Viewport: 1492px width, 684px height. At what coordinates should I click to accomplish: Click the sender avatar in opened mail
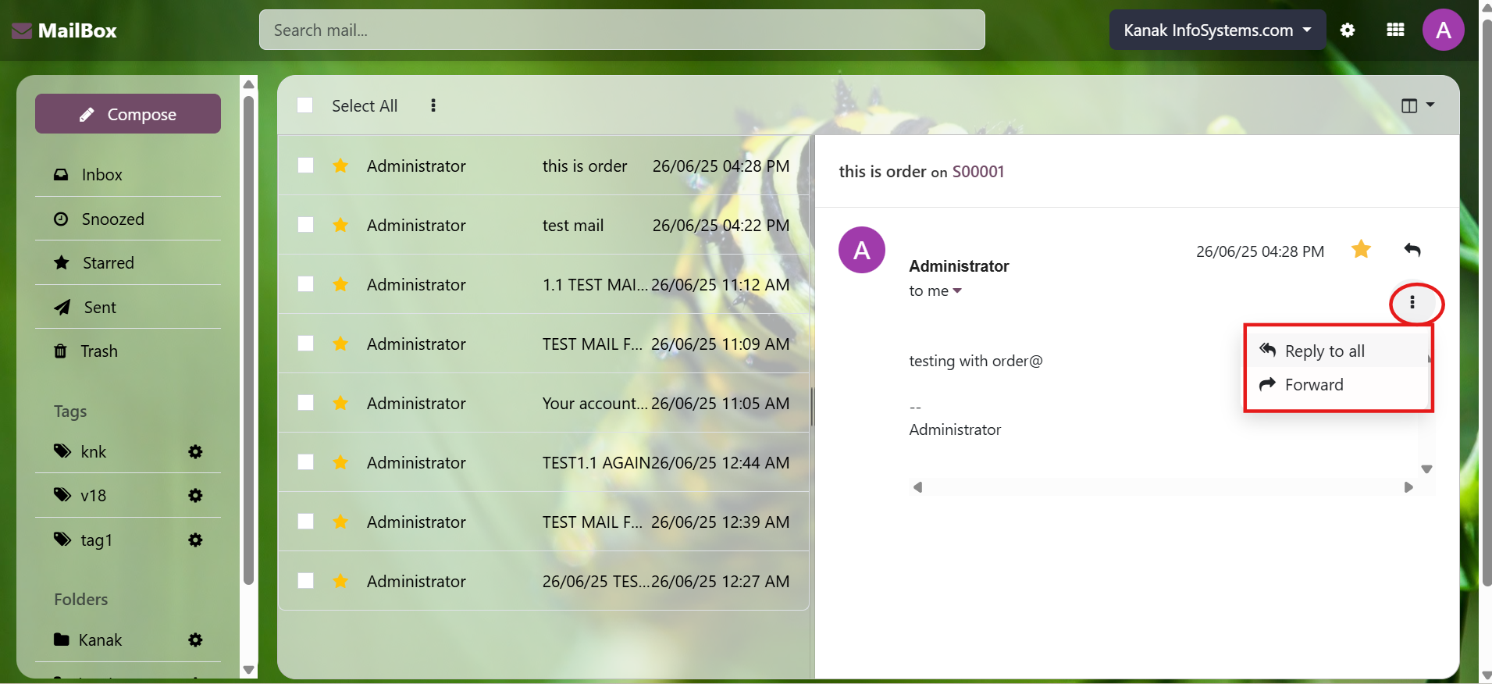861,250
